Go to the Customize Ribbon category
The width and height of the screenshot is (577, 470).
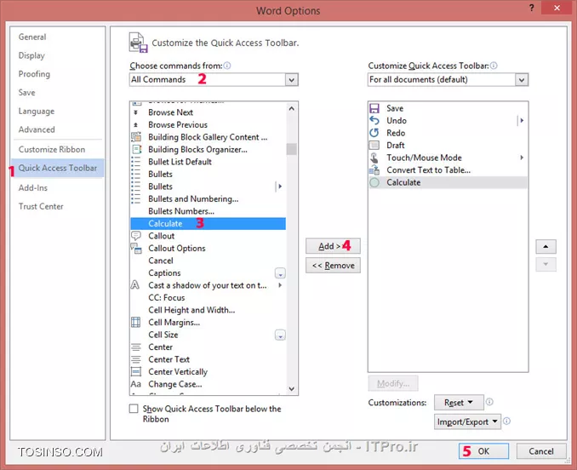[x=52, y=149]
